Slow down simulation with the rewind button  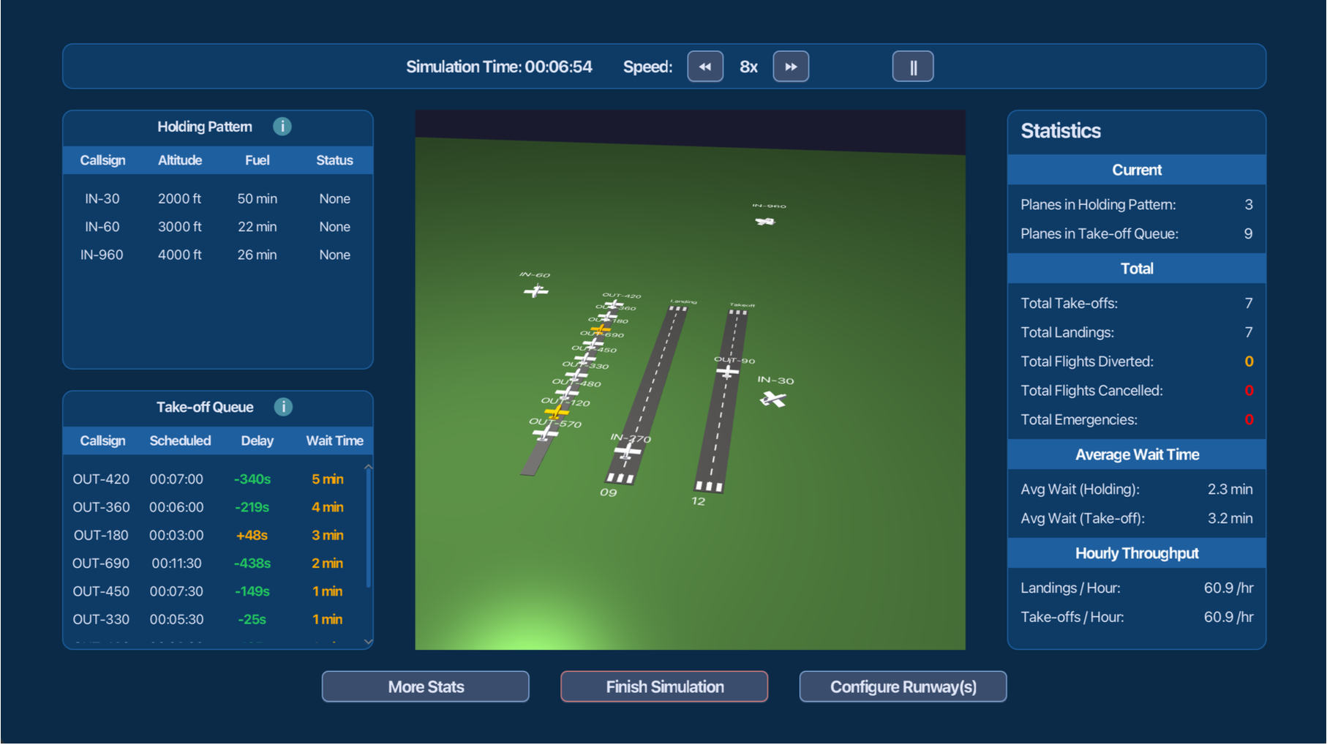[x=705, y=67]
